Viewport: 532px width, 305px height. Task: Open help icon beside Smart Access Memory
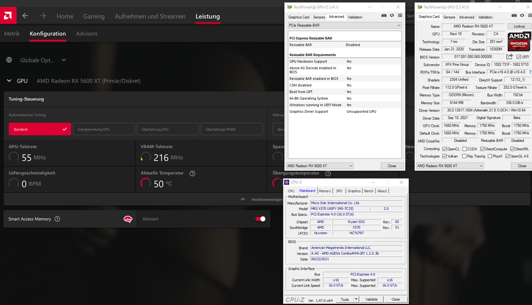point(57,219)
